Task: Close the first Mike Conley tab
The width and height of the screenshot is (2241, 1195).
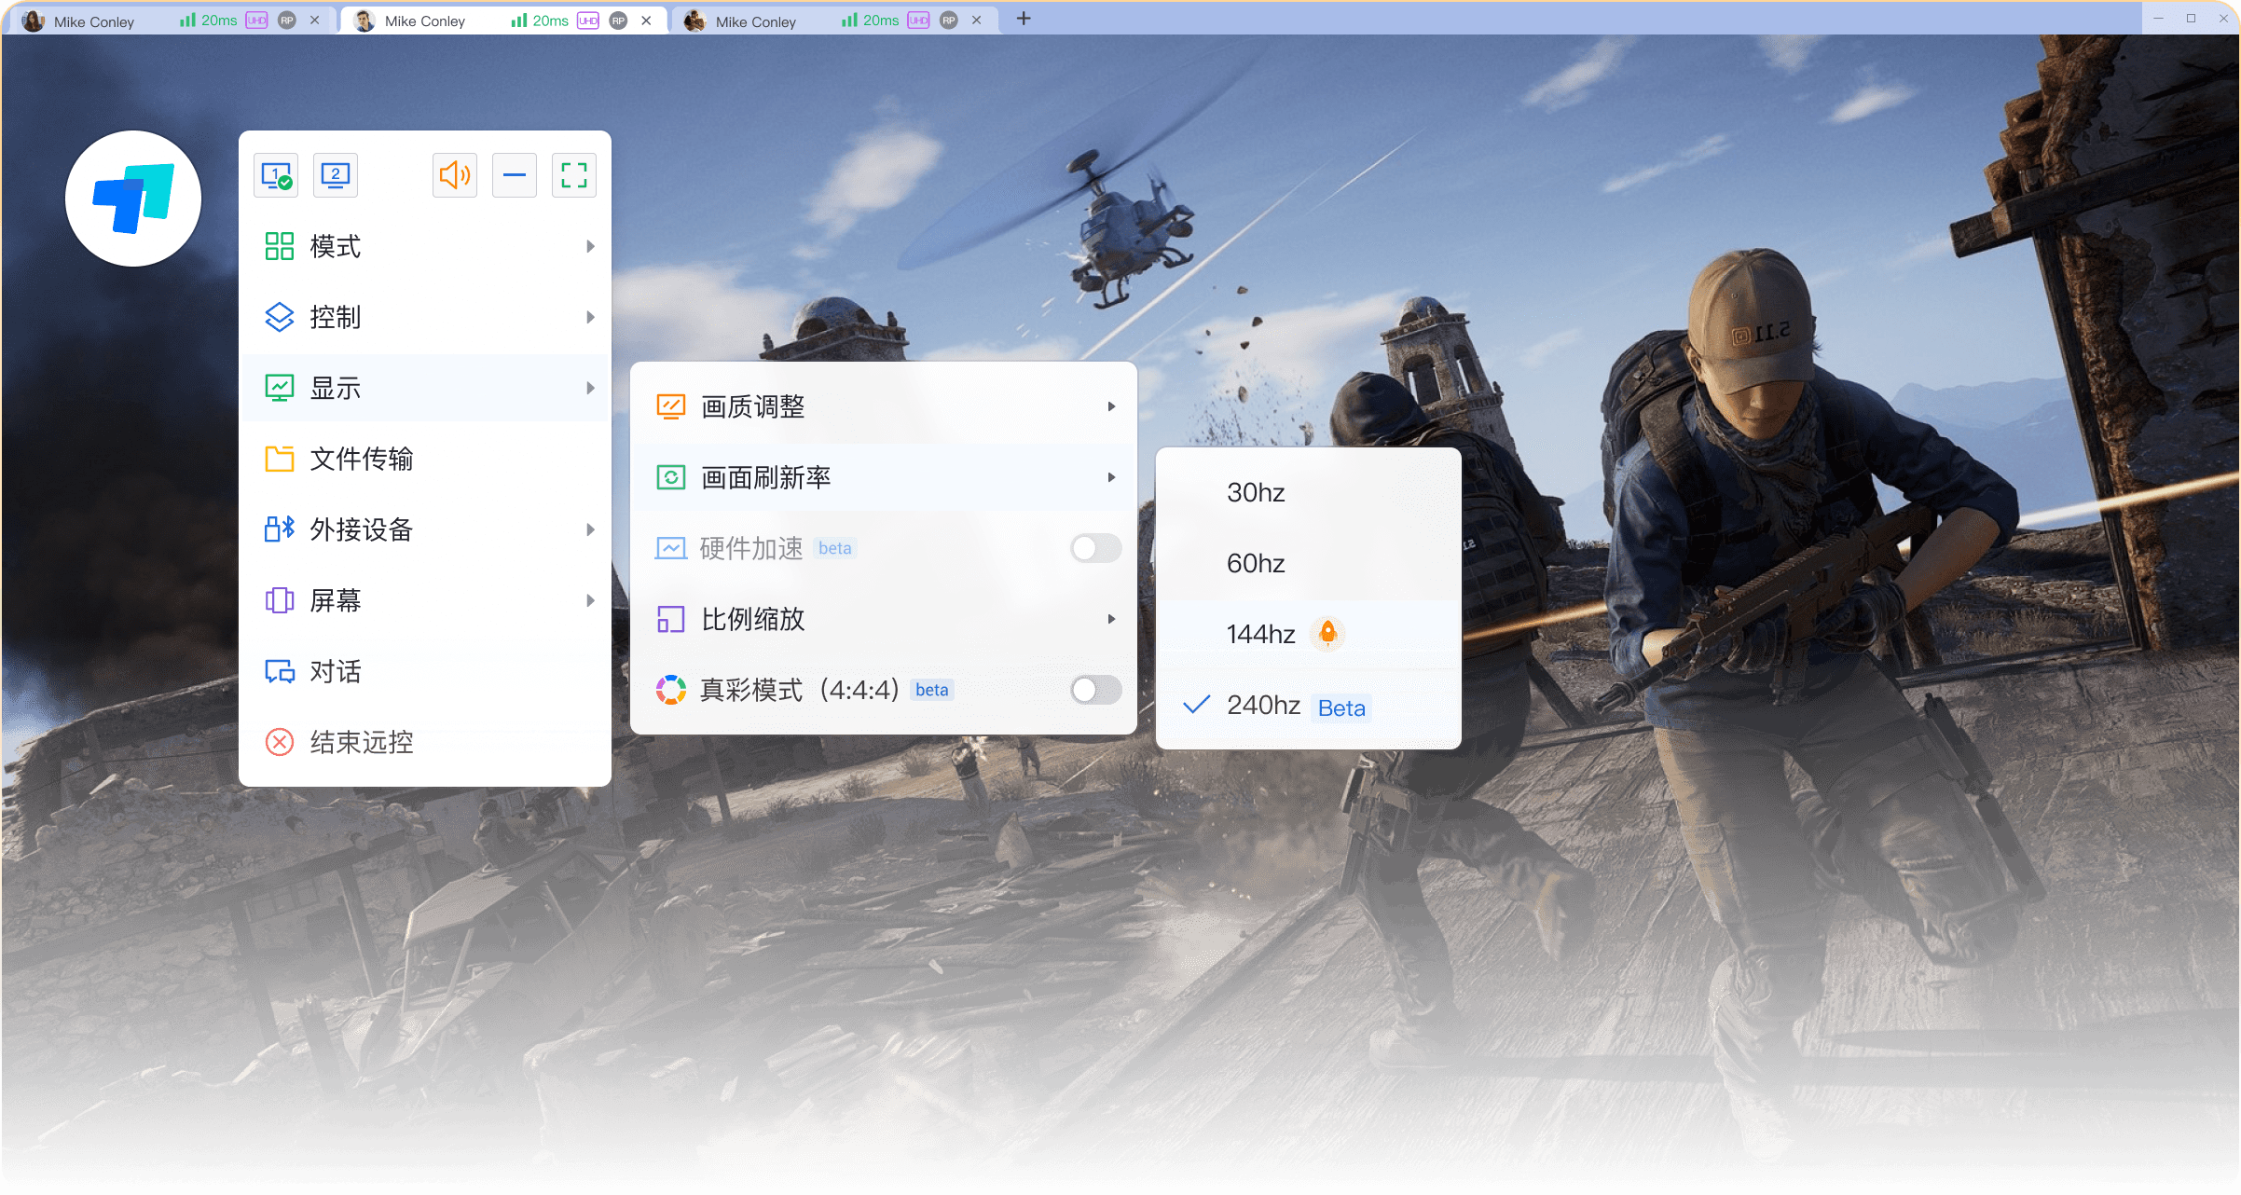Action: click(315, 21)
